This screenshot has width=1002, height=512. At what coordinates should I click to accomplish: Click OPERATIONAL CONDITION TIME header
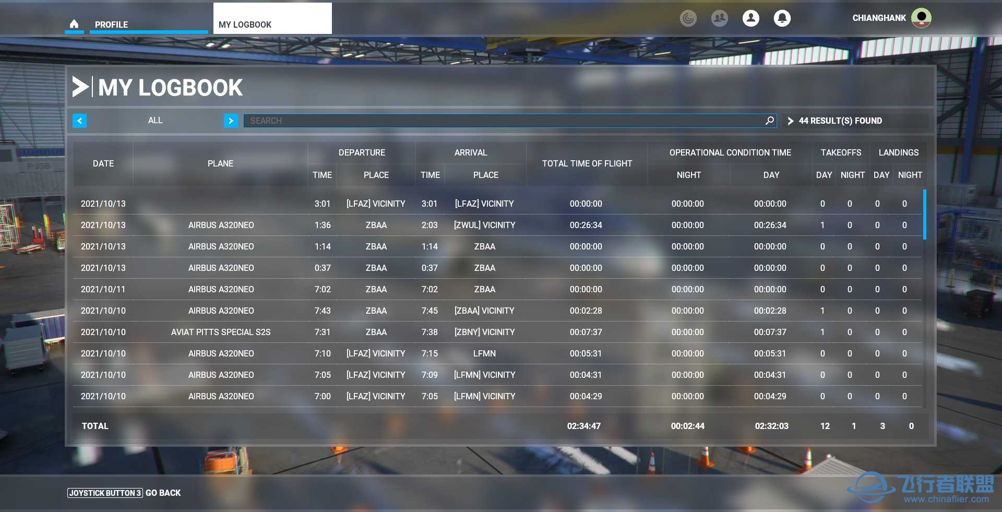pyautogui.click(x=730, y=152)
